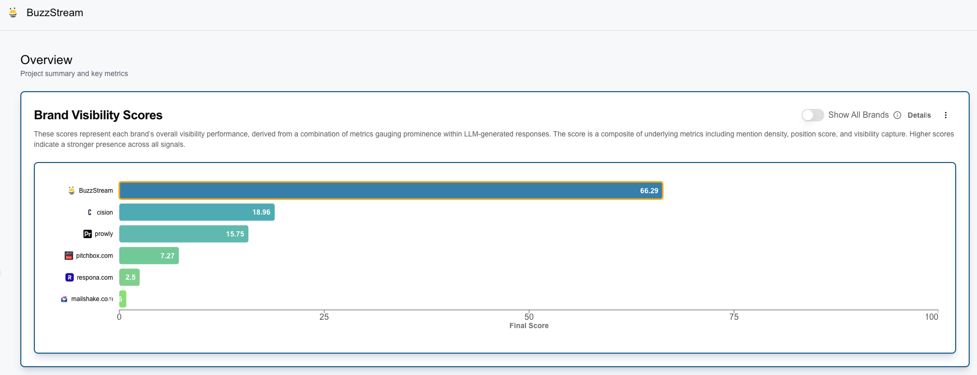The height and width of the screenshot is (375, 977).
Task: Open the three-dot more options menu
Action: [946, 115]
